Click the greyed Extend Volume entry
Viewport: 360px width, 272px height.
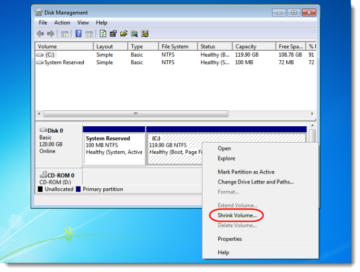coord(261,205)
